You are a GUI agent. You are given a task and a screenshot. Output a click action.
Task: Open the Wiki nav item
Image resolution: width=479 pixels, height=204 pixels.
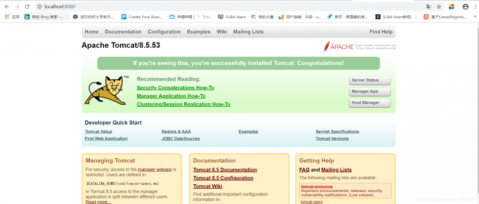pyautogui.click(x=222, y=32)
